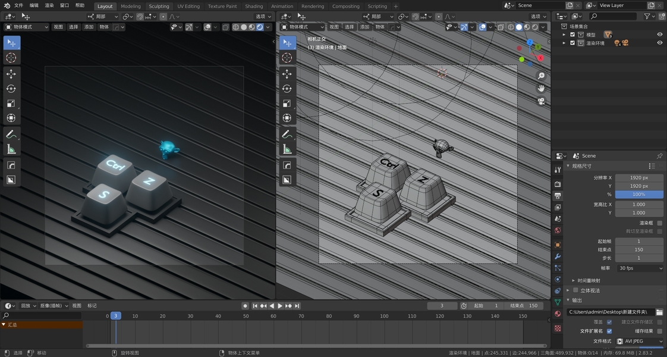Pin the Scene properties panel
The width and height of the screenshot is (667, 357).
click(x=660, y=156)
